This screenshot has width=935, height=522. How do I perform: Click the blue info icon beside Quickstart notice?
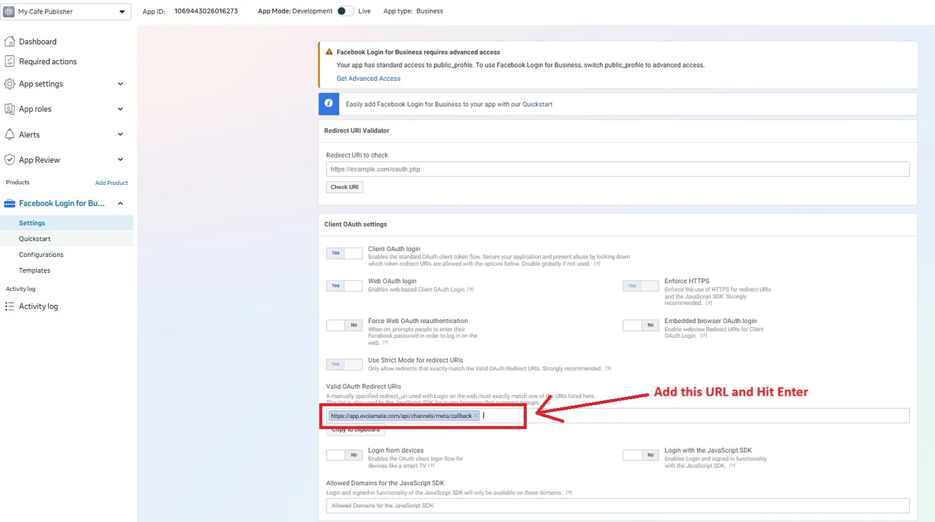[x=328, y=104]
